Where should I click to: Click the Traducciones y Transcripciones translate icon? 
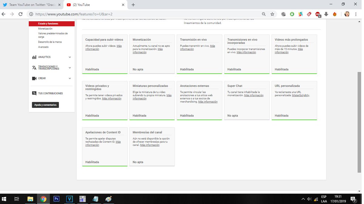click(34, 68)
